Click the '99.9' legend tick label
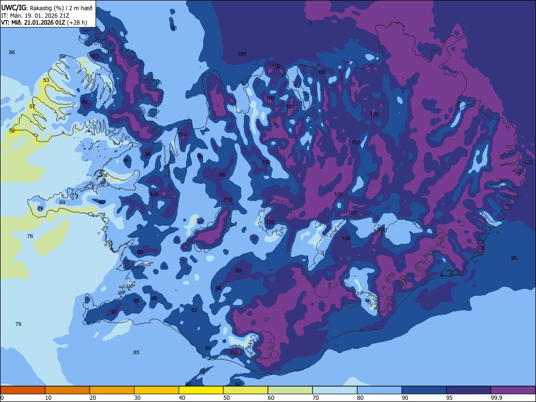 496,398
